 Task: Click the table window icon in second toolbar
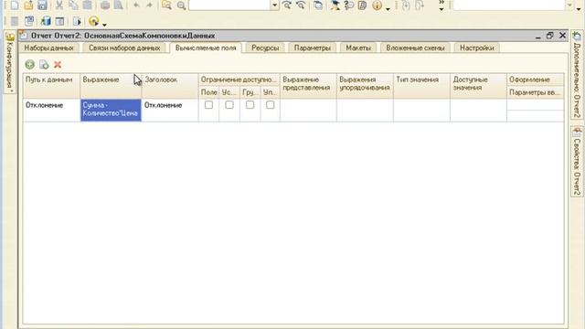point(59,21)
